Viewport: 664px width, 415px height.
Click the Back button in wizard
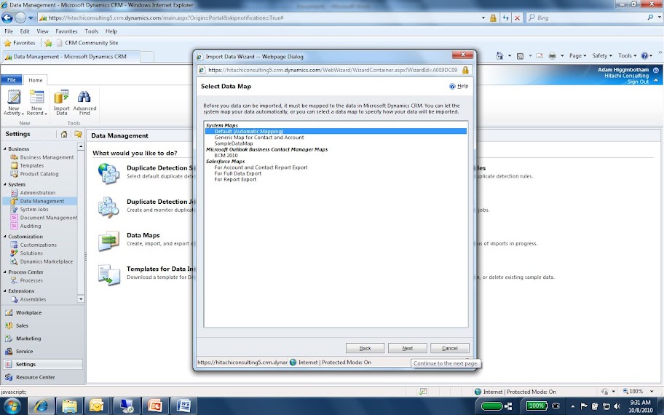(365, 348)
